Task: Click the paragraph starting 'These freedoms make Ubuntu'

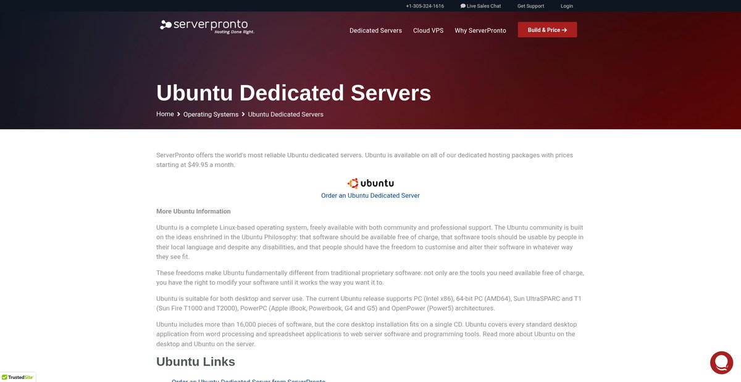Action: [x=370, y=277]
